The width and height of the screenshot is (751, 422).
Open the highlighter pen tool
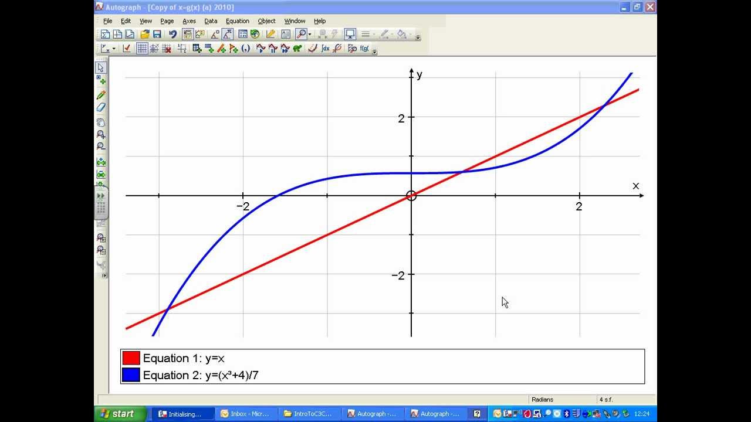point(270,34)
